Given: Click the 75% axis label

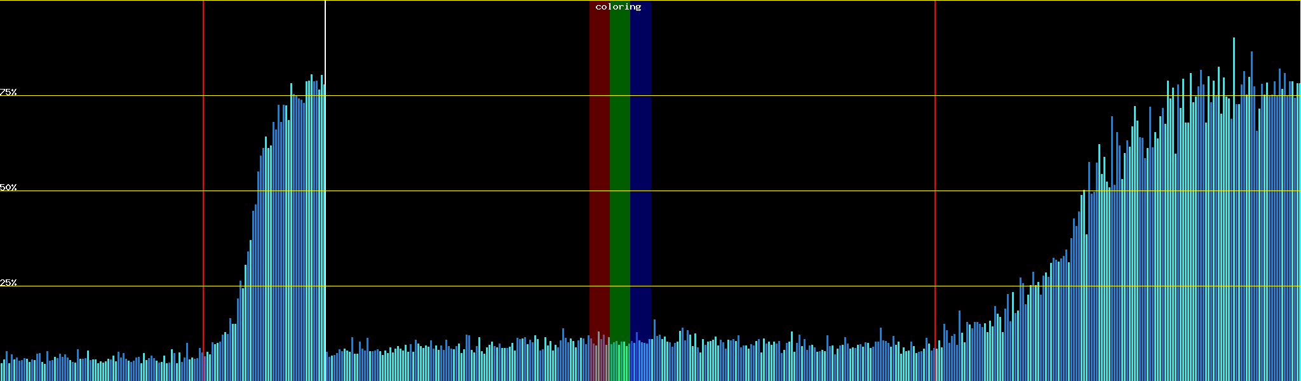Looking at the screenshot, I should click(8, 92).
